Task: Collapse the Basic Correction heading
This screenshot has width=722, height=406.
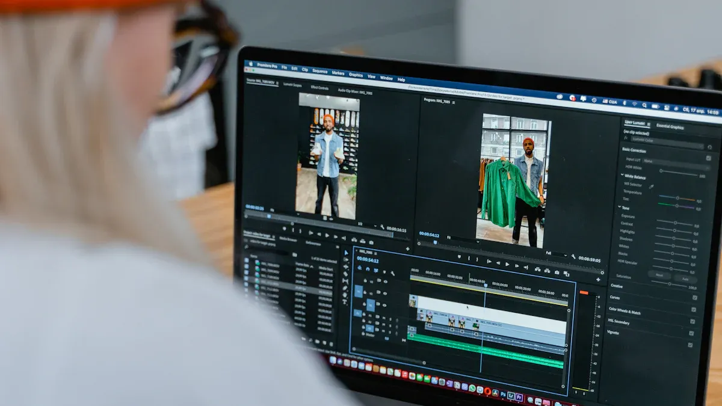Action: (634, 150)
